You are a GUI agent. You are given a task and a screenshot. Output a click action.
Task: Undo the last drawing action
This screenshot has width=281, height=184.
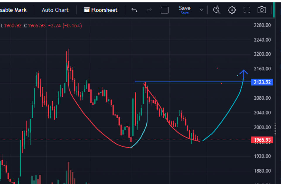coord(134,10)
